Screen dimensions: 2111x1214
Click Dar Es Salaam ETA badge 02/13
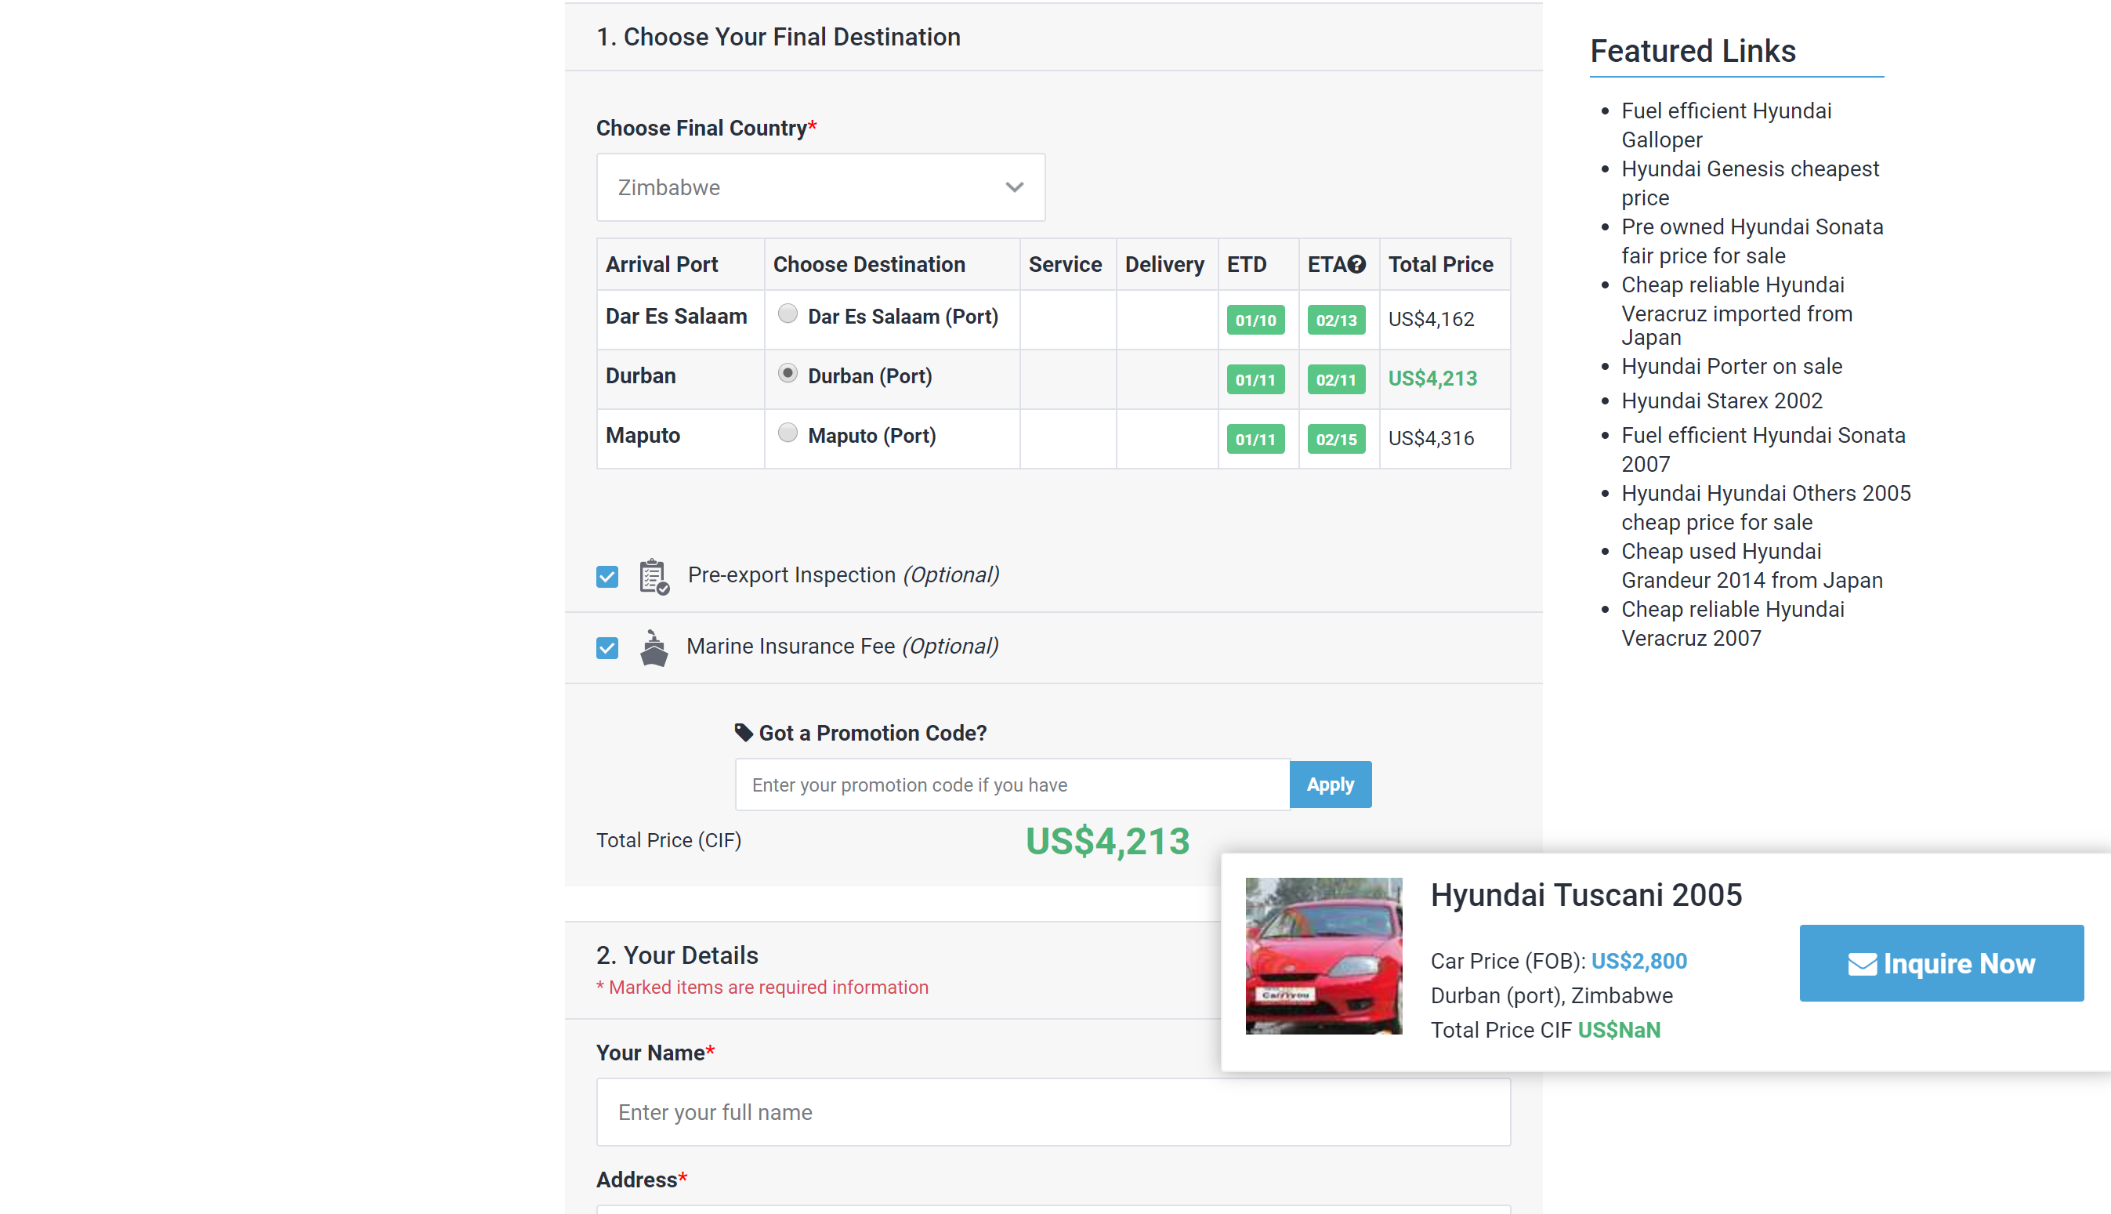1335,319
